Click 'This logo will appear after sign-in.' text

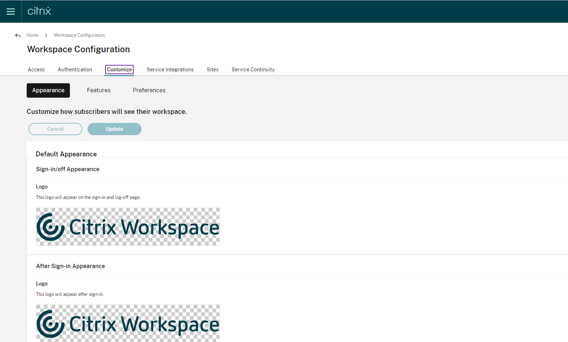pyautogui.click(x=70, y=294)
